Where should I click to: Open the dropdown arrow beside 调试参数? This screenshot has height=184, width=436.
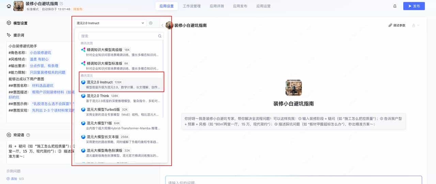[x=418, y=26]
